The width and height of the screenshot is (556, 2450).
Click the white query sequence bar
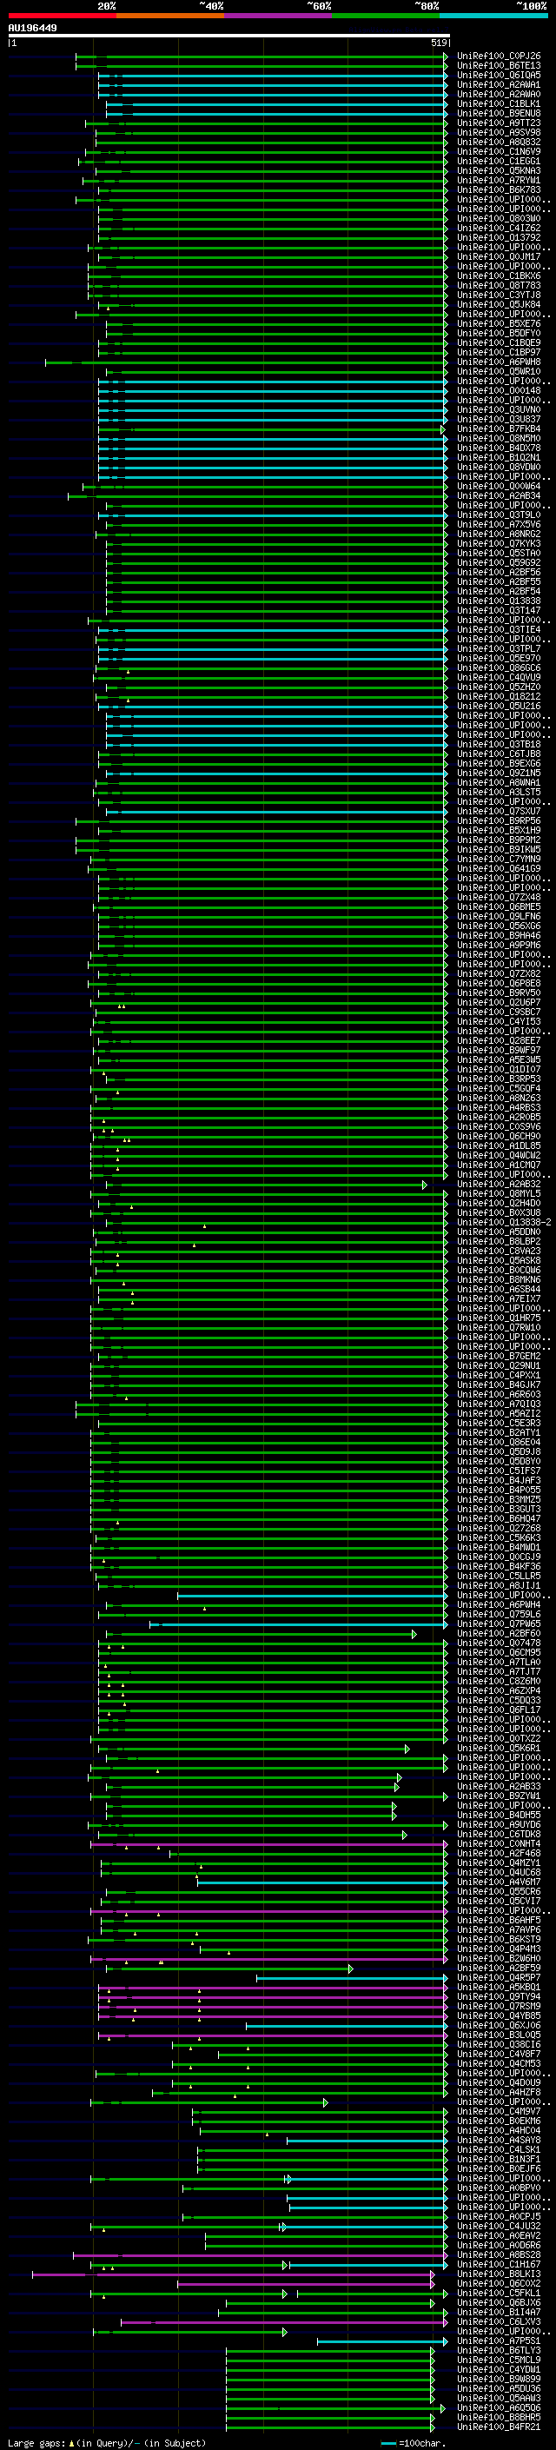coord(228,35)
